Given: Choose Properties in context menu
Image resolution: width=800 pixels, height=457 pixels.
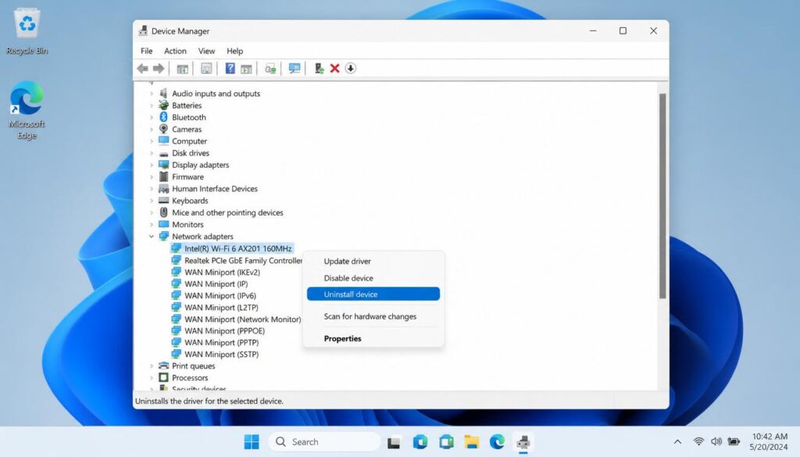Looking at the screenshot, I should tap(373, 339).
